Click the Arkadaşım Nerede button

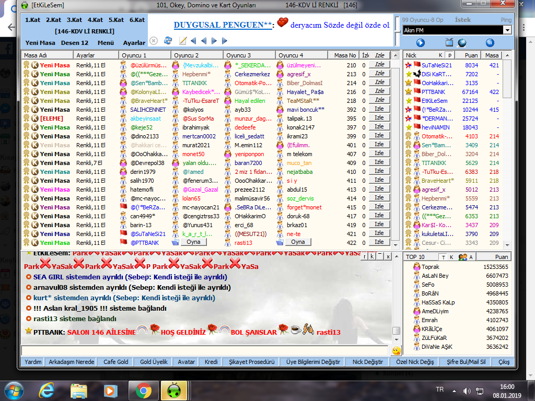(71, 362)
